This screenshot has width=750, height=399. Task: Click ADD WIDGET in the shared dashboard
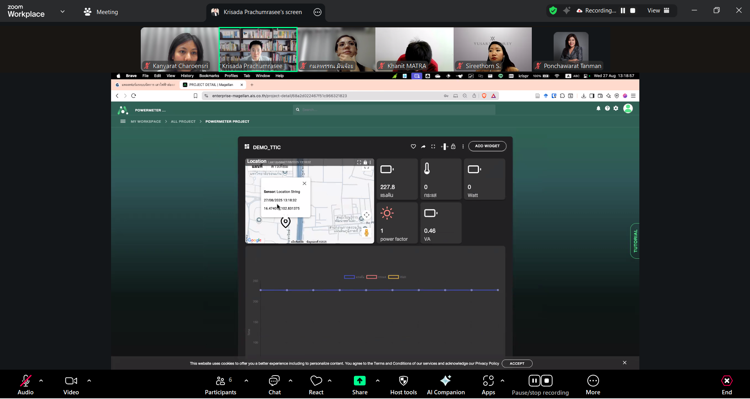487,146
